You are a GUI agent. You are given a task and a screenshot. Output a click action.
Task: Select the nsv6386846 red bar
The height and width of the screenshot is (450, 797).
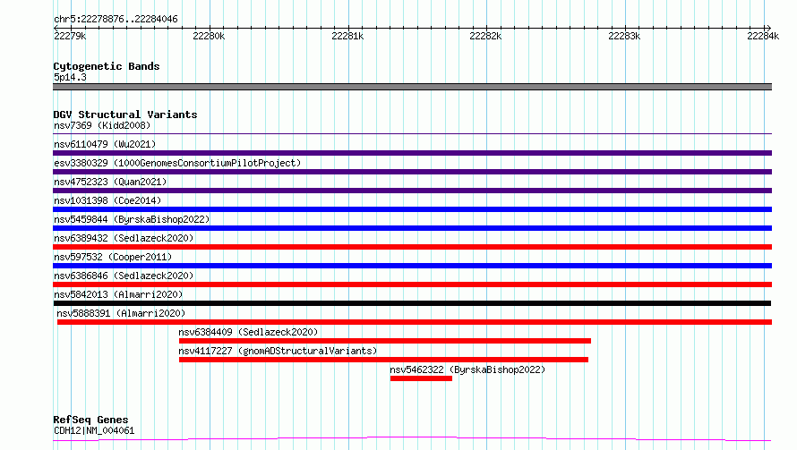[x=412, y=284]
